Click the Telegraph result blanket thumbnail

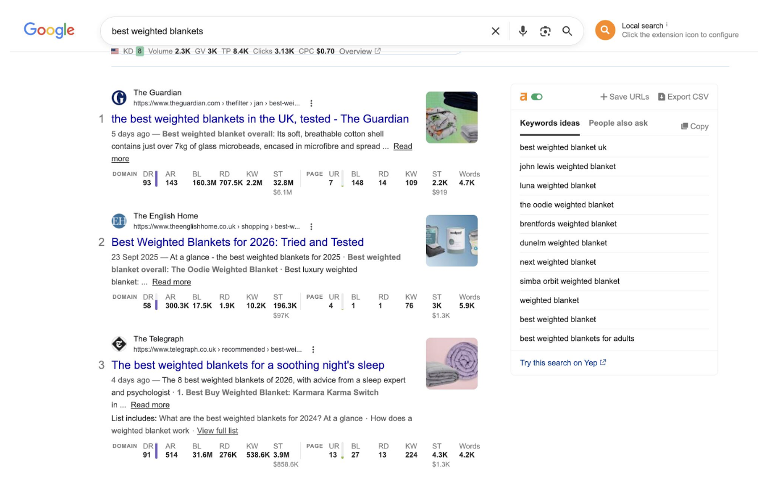[452, 364]
